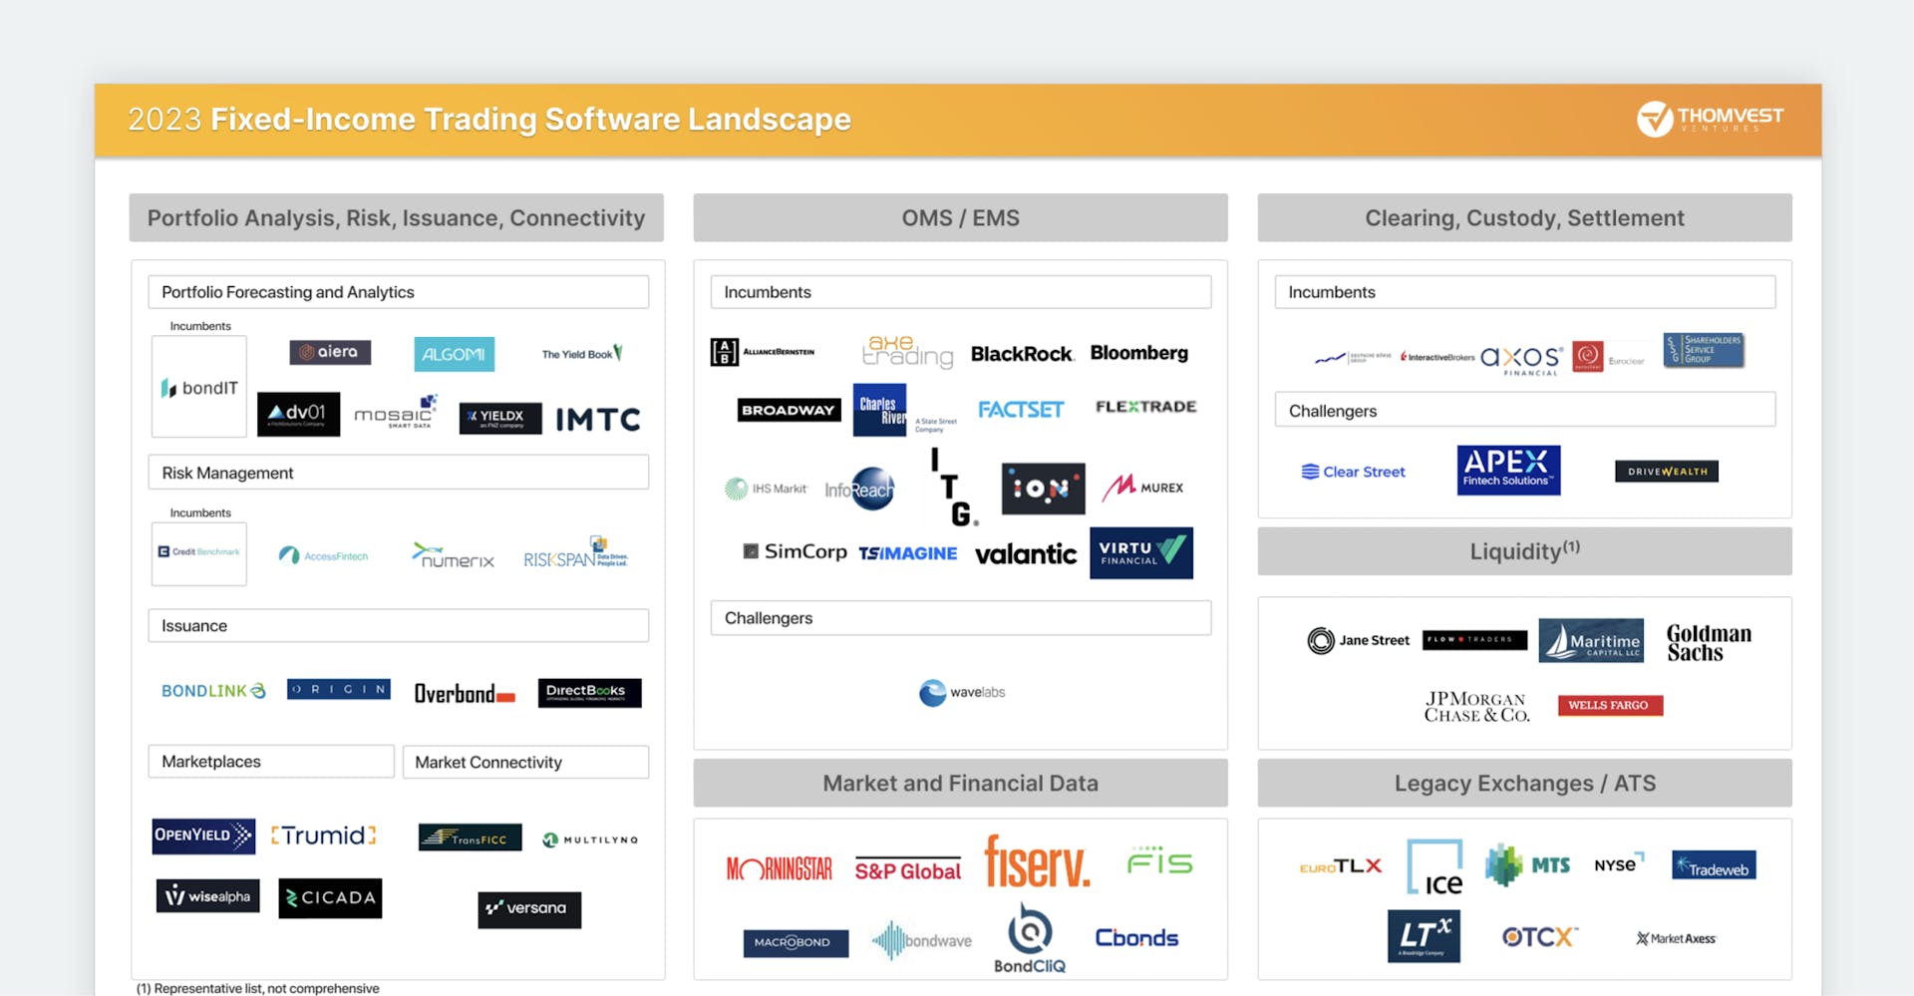
Task: Click the bondIT logo
Action: point(199,387)
